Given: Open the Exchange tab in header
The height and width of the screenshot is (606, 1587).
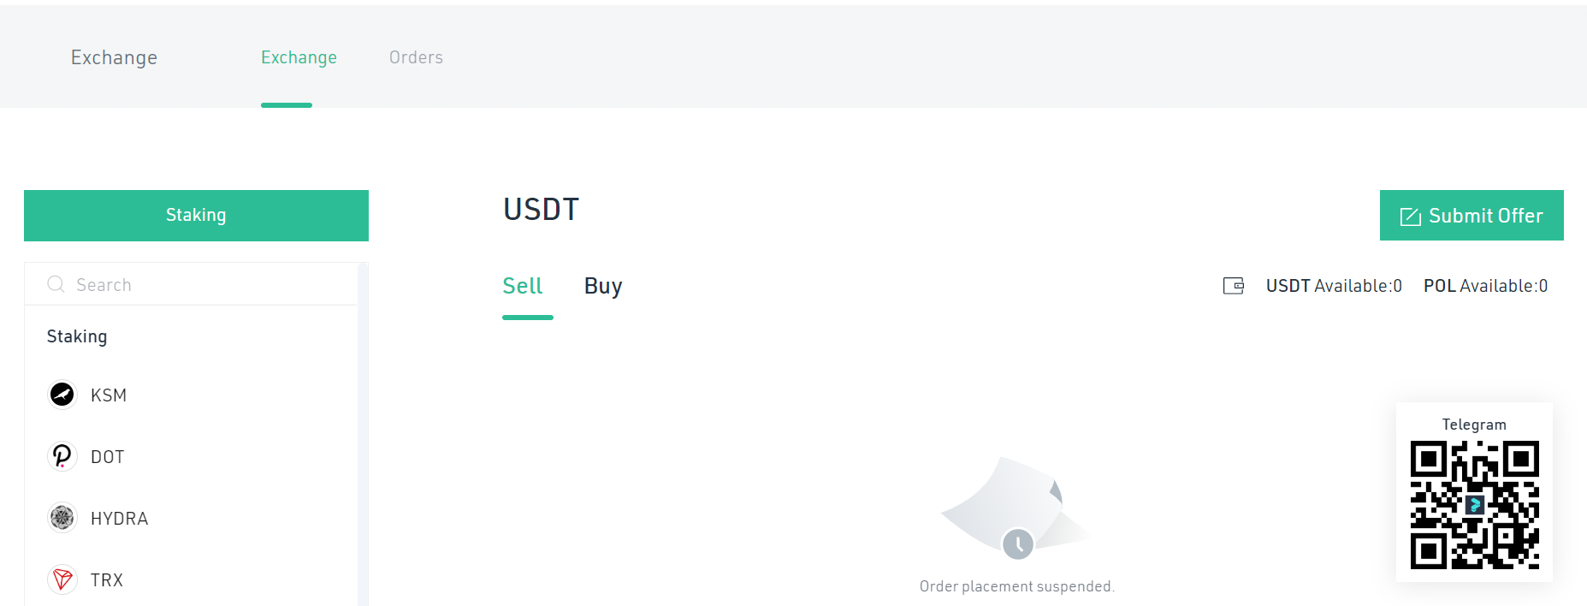Looking at the screenshot, I should [x=299, y=57].
